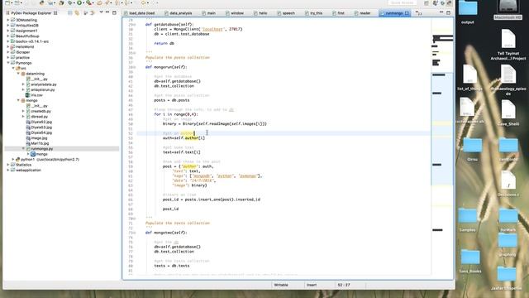This screenshot has height=298, width=529.
Task: Collapse the Pymongo project
Action: point(8,63)
